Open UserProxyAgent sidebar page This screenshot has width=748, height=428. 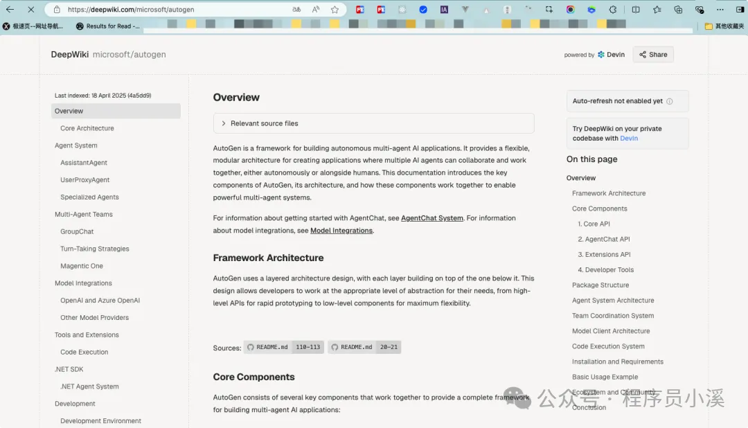click(x=85, y=180)
